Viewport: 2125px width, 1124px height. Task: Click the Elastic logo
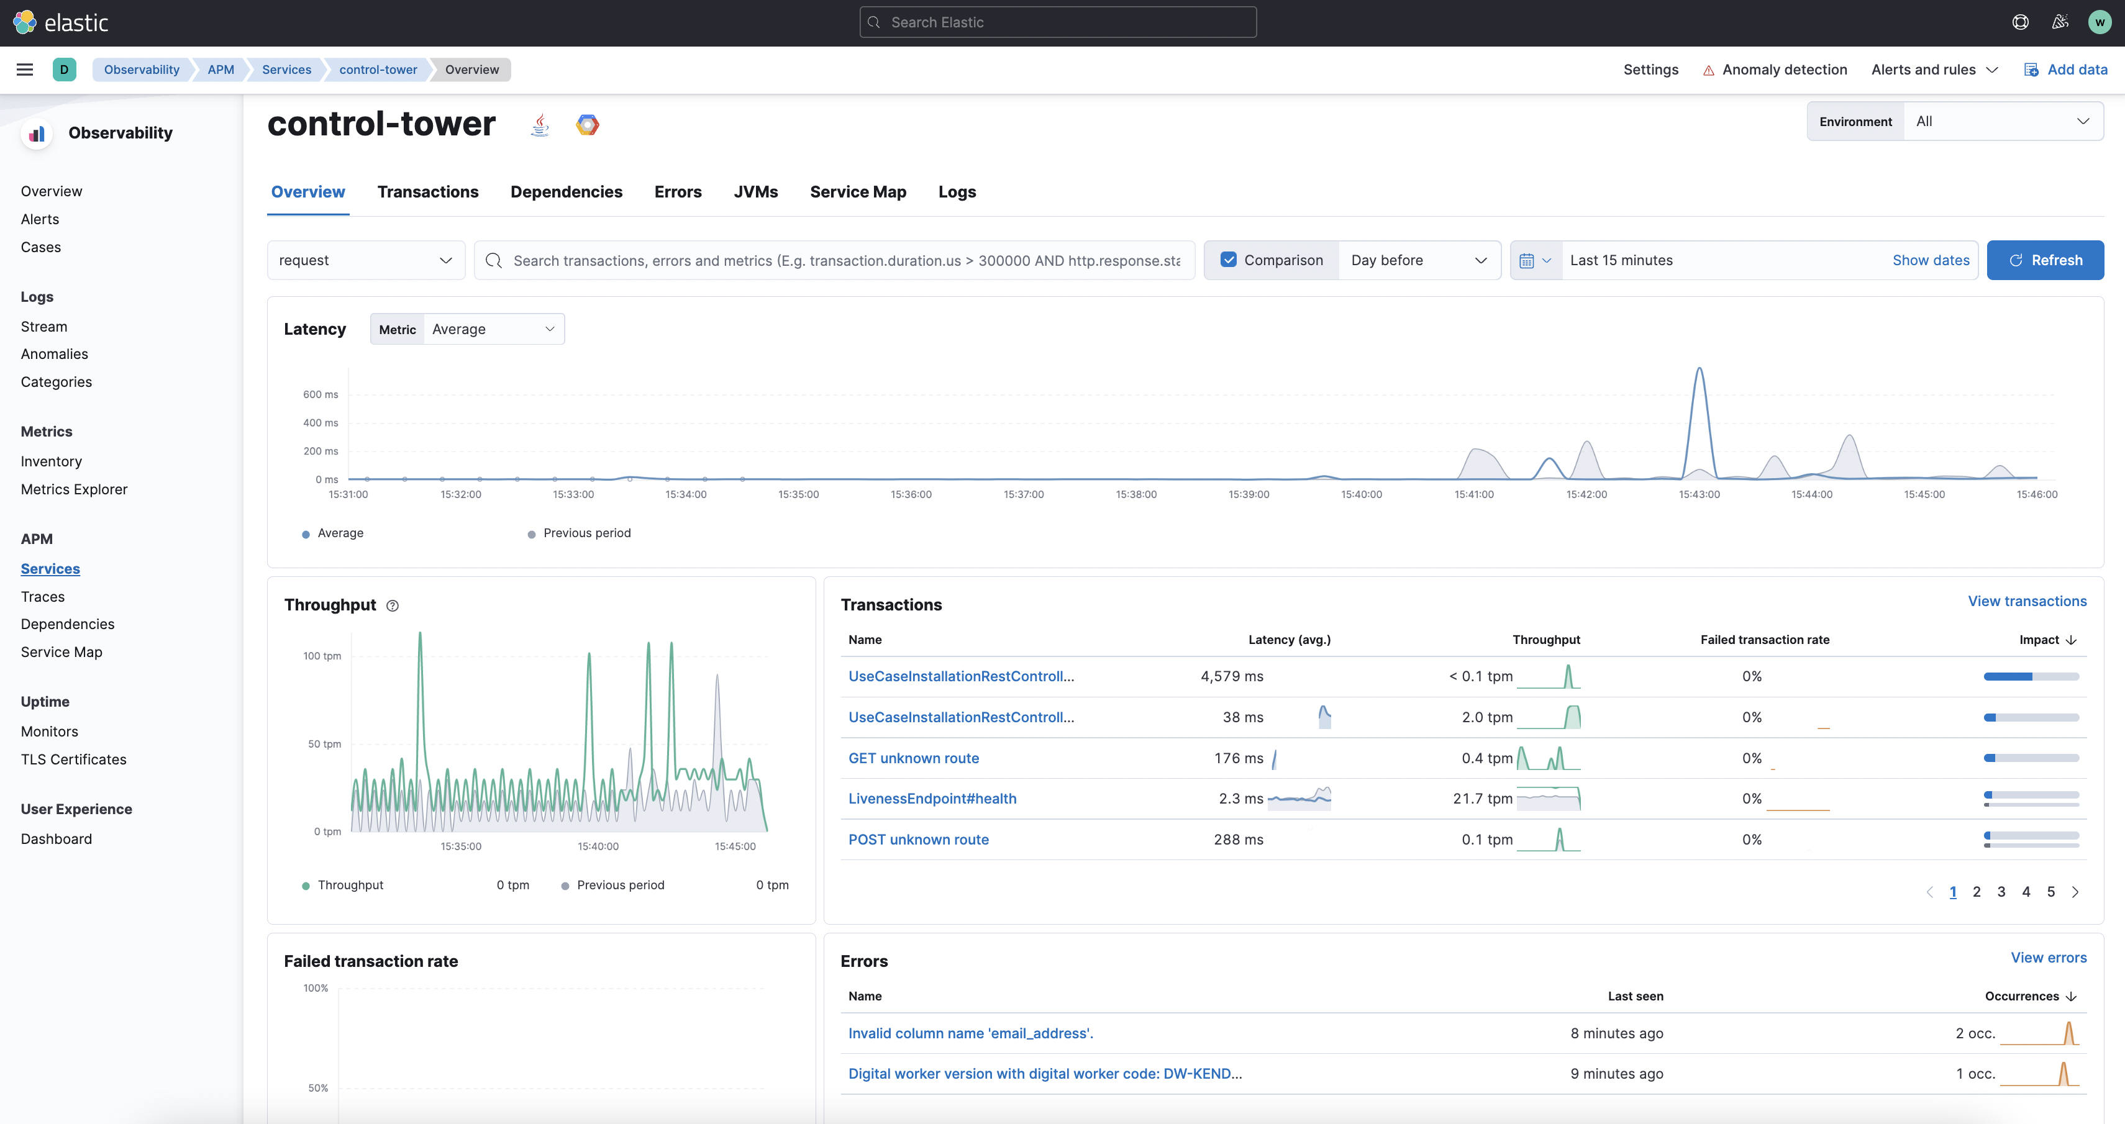60,22
